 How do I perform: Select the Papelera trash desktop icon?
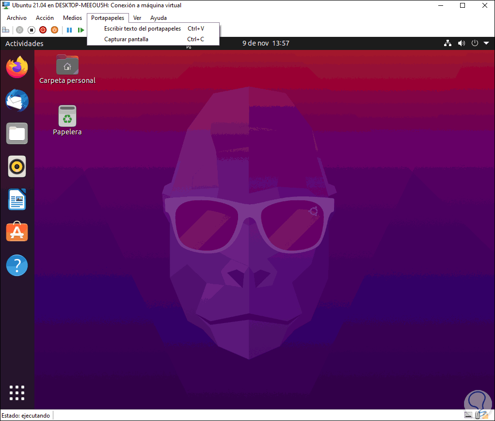click(67, 120)
